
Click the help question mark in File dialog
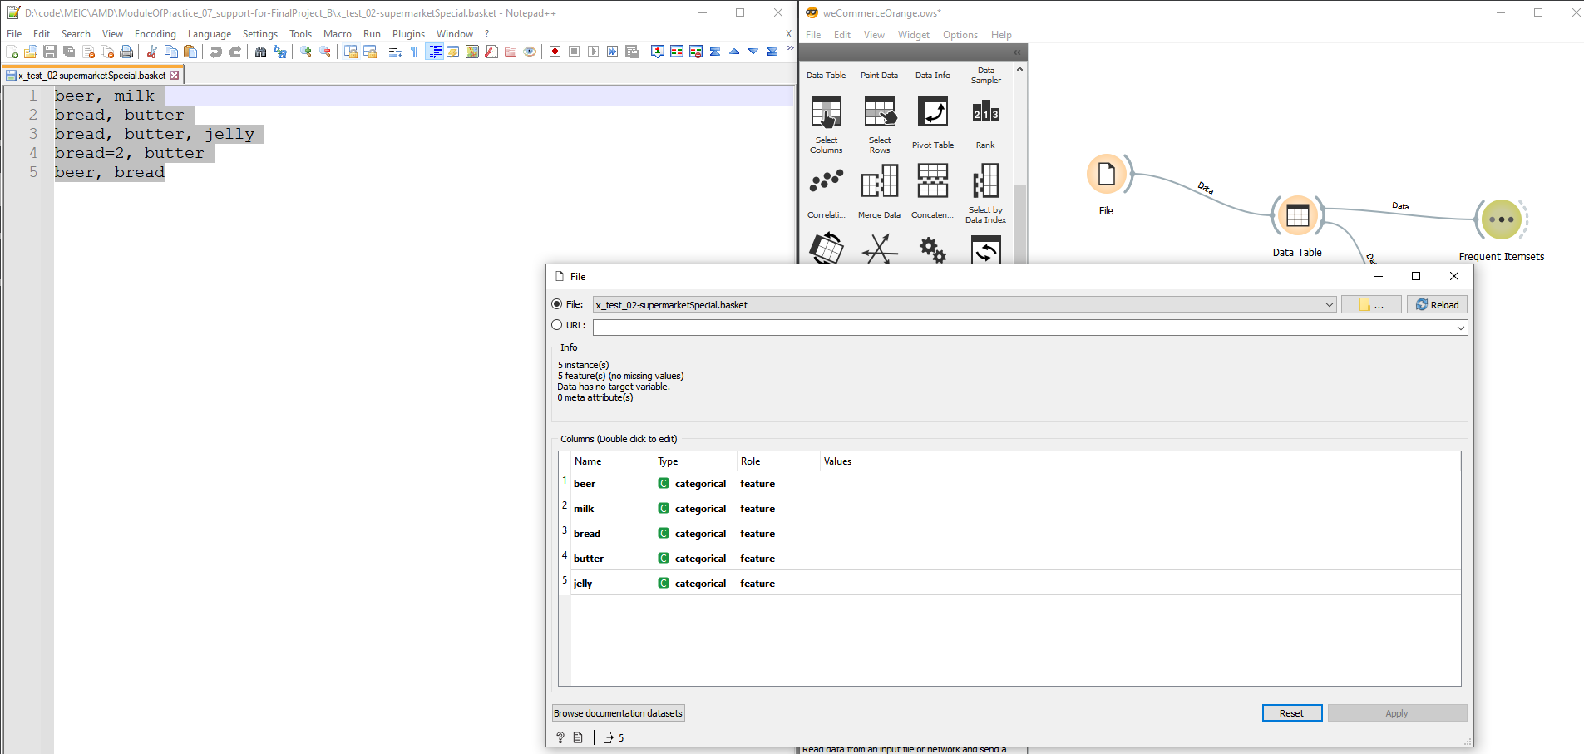(x=560, y=737)
